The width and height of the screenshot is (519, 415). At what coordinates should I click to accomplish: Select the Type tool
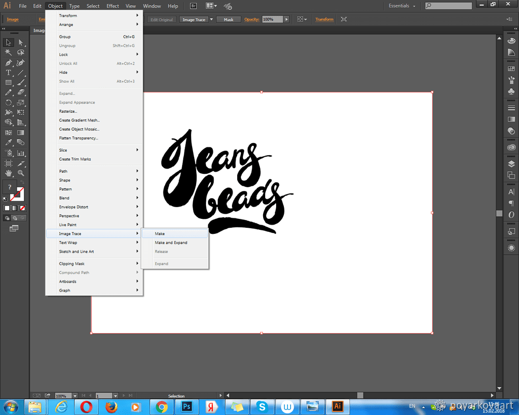click(9, 73)
